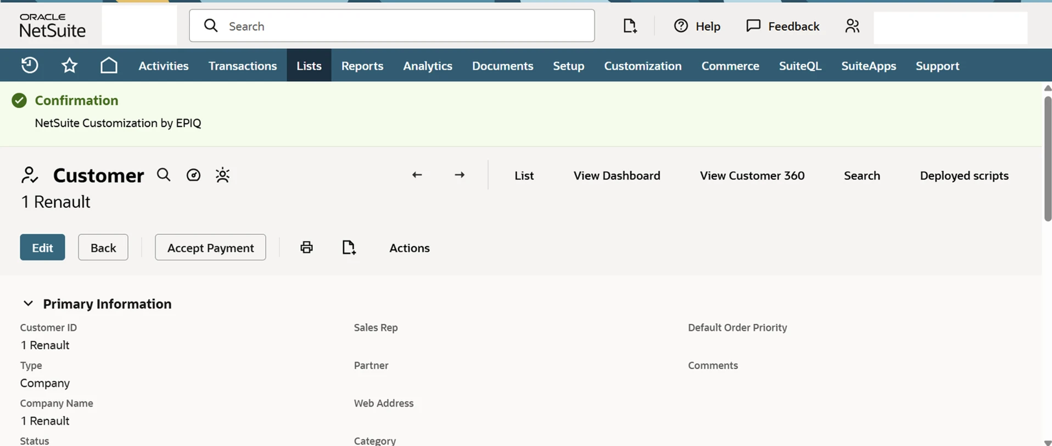Click the dashboard gauge icon beside Customer

193,175
